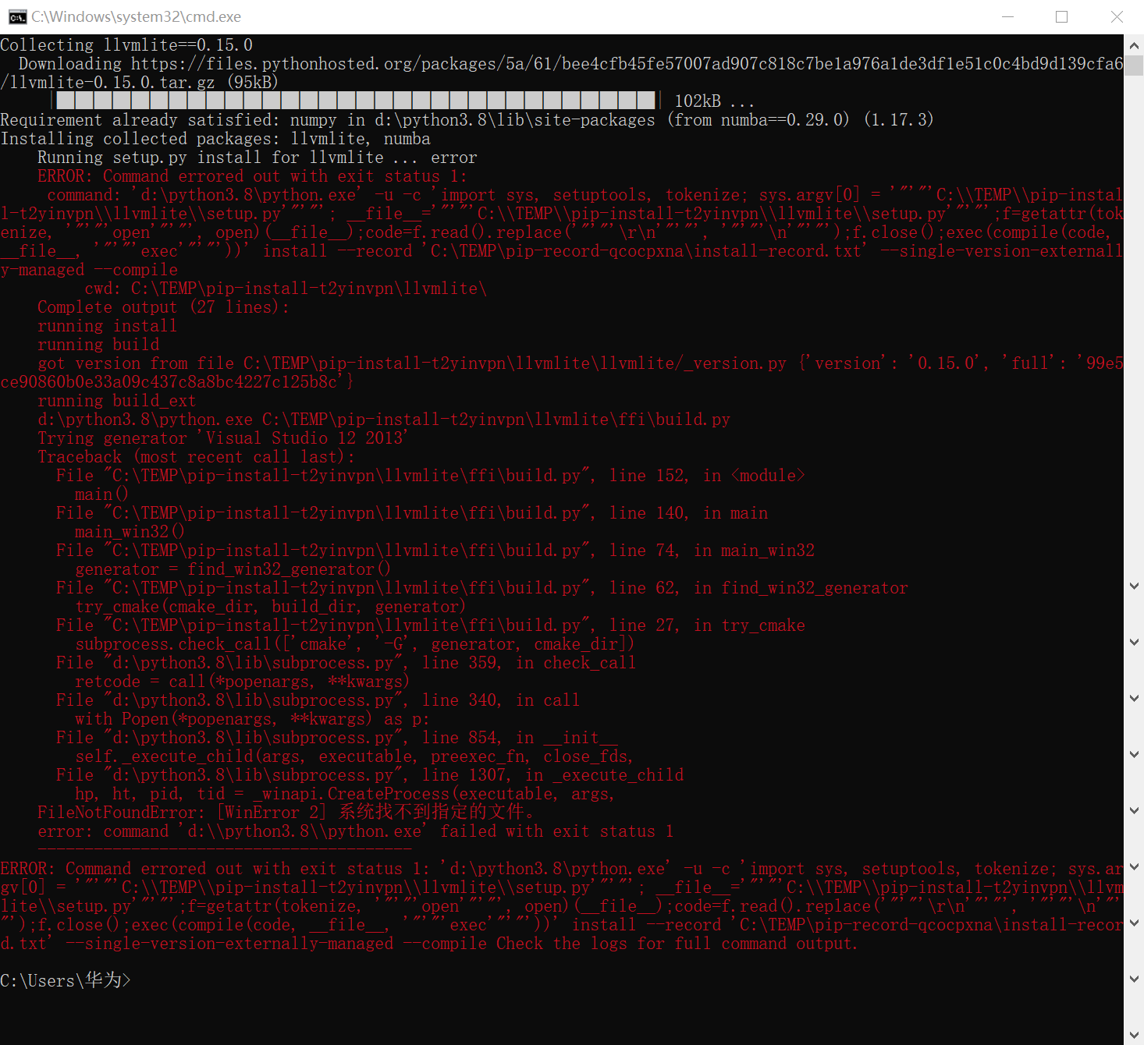Click the scrollbar thumb at top

(1134, 65)
